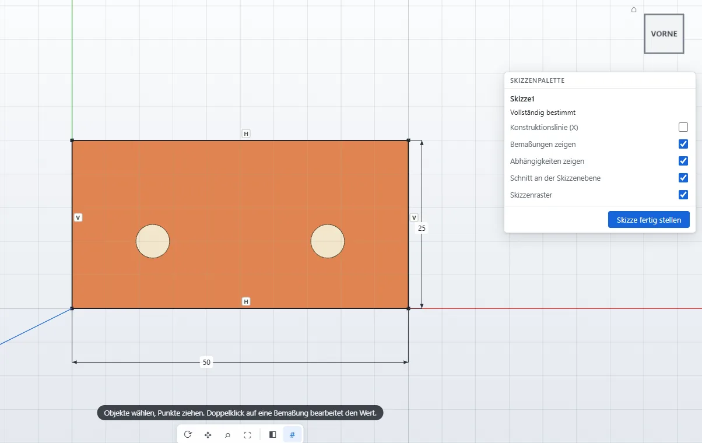Screen dimensions: 702x443
Task: Enable the Konstruktionslinie (X) checkbox
Action: 683,127
